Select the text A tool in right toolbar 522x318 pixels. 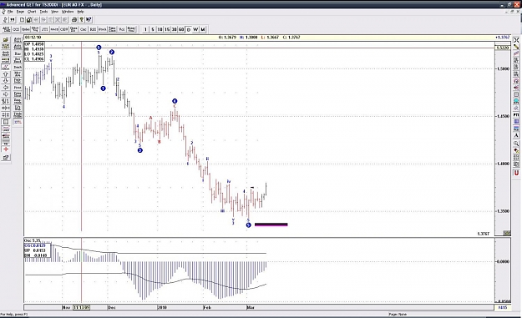pos(516,135)
